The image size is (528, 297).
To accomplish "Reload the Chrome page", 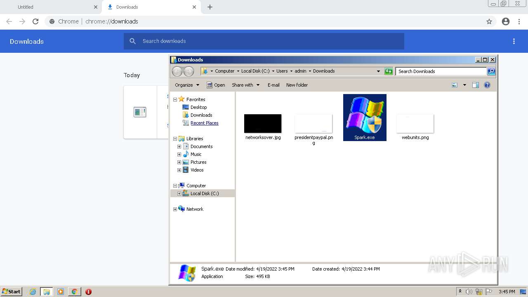I will point(35,21).
